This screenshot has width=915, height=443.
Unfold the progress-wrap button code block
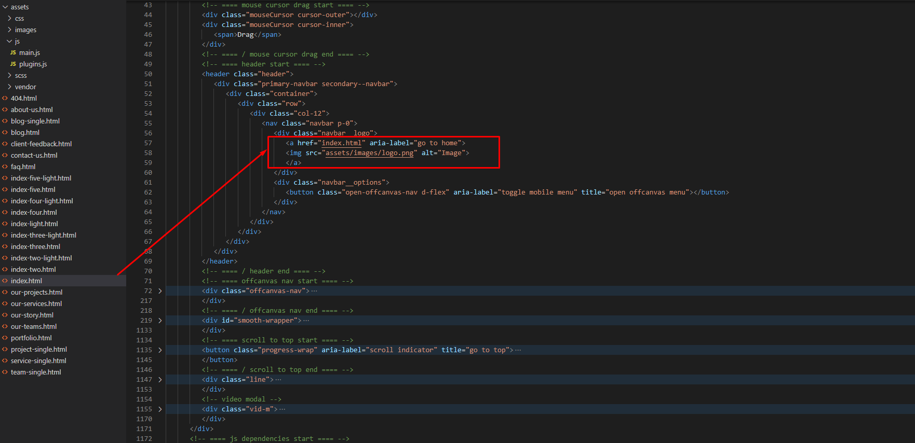(160, 350)
